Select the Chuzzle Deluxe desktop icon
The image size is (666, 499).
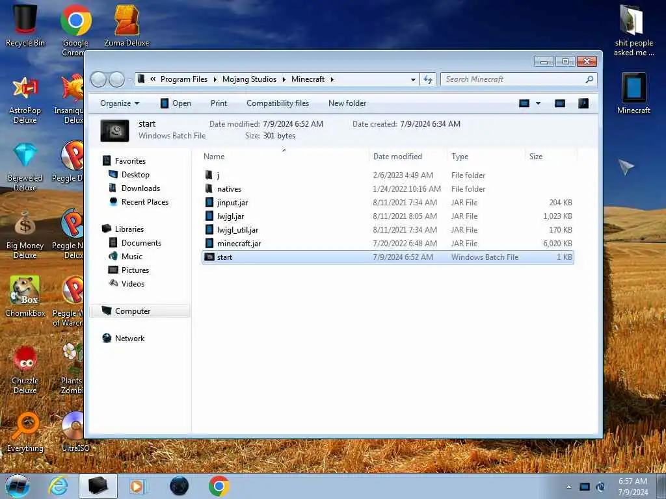[25, 370]
